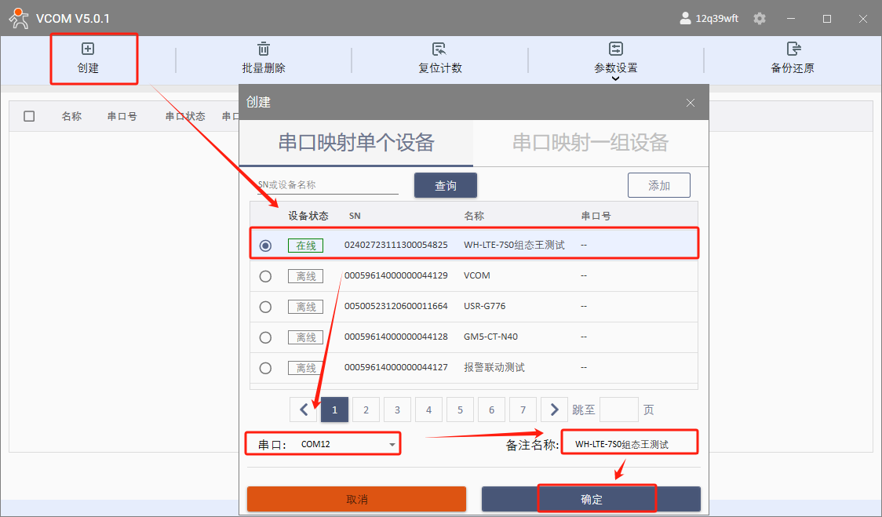Switch to 串口映射一组设备 tab
The height and width of the screenshot is (517, 882).
click(590, 143)
